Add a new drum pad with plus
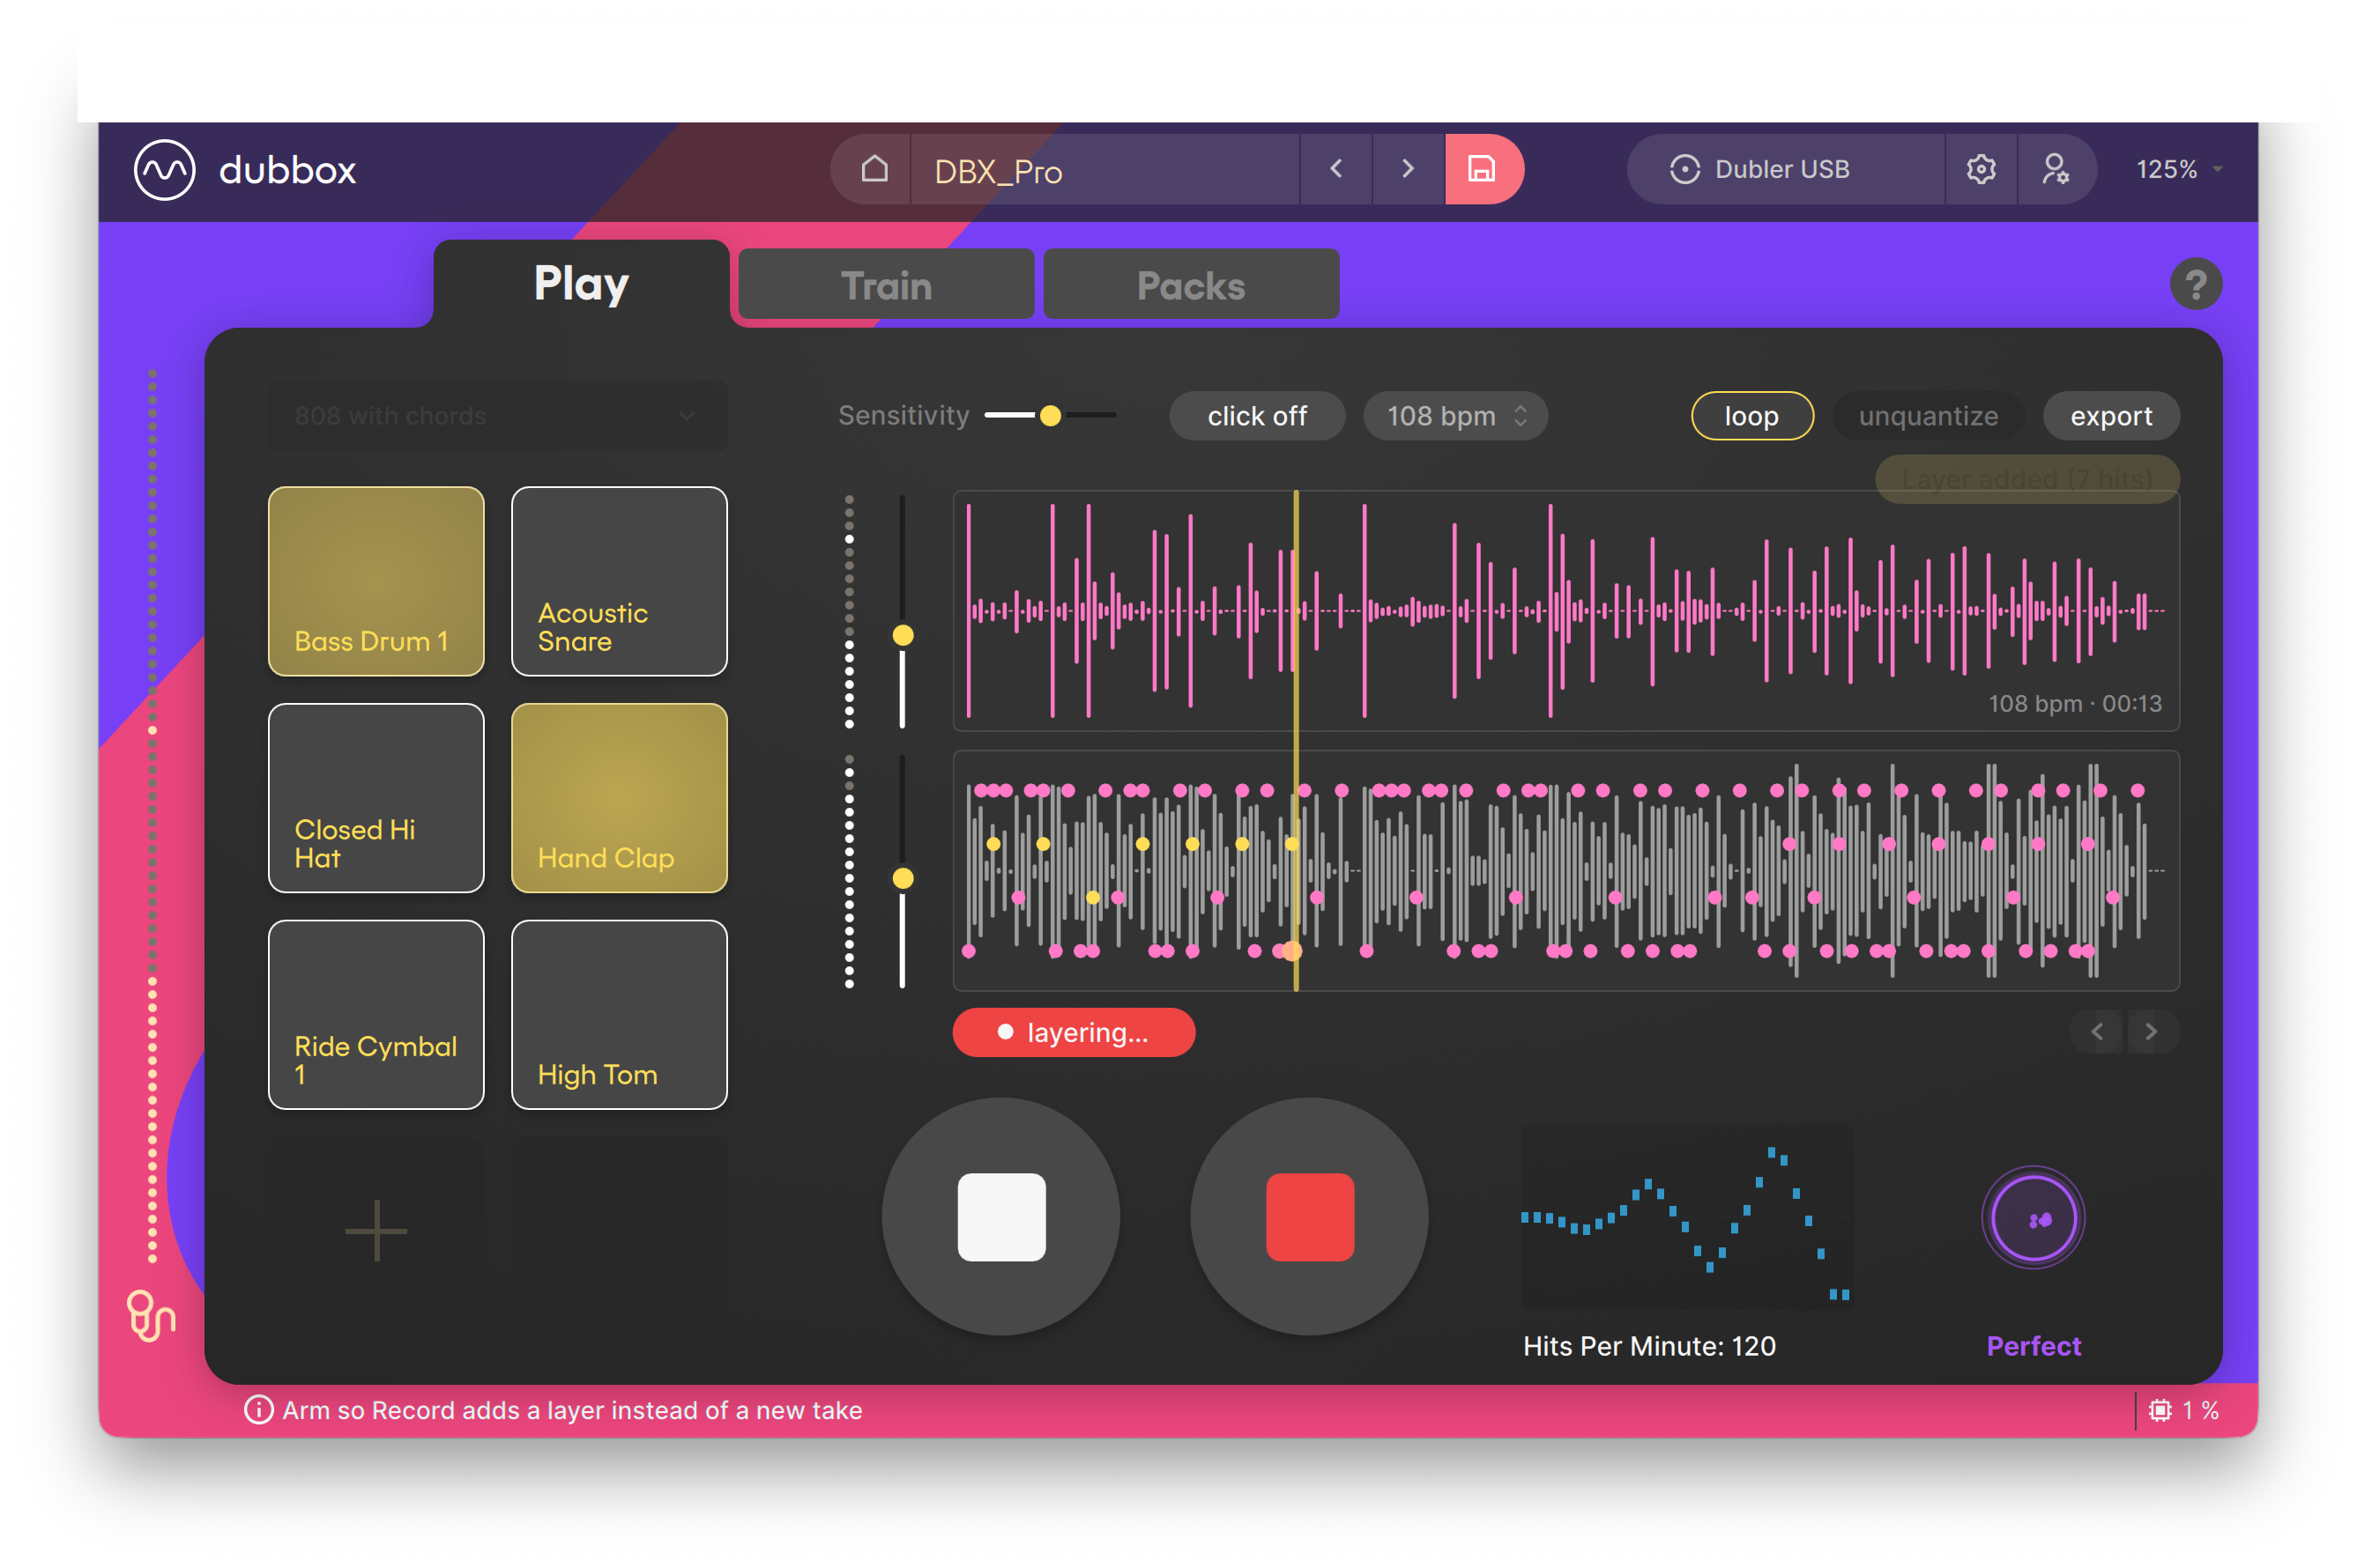2357x1568 pixels. pos(376,1230)
